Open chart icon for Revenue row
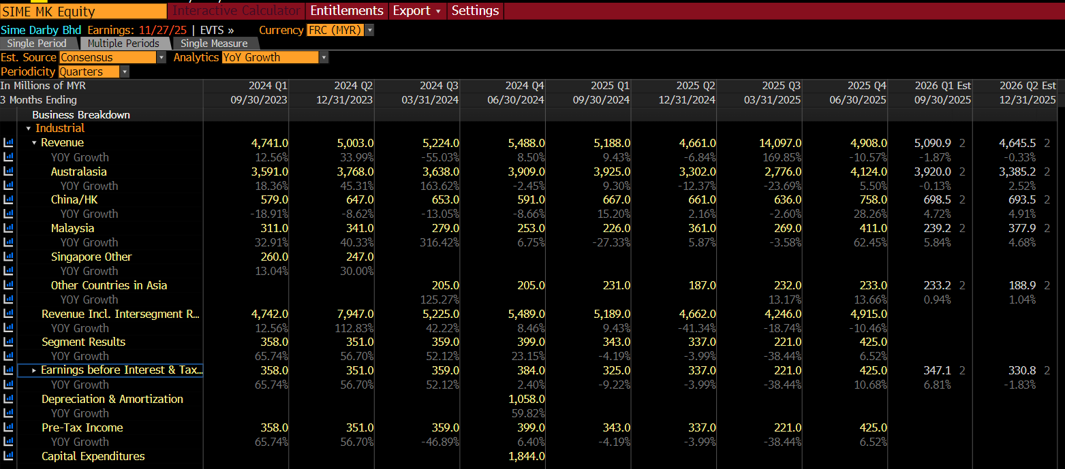Image resolution: width=1065 pixels, height=469 pixels. tap(8, 143)
